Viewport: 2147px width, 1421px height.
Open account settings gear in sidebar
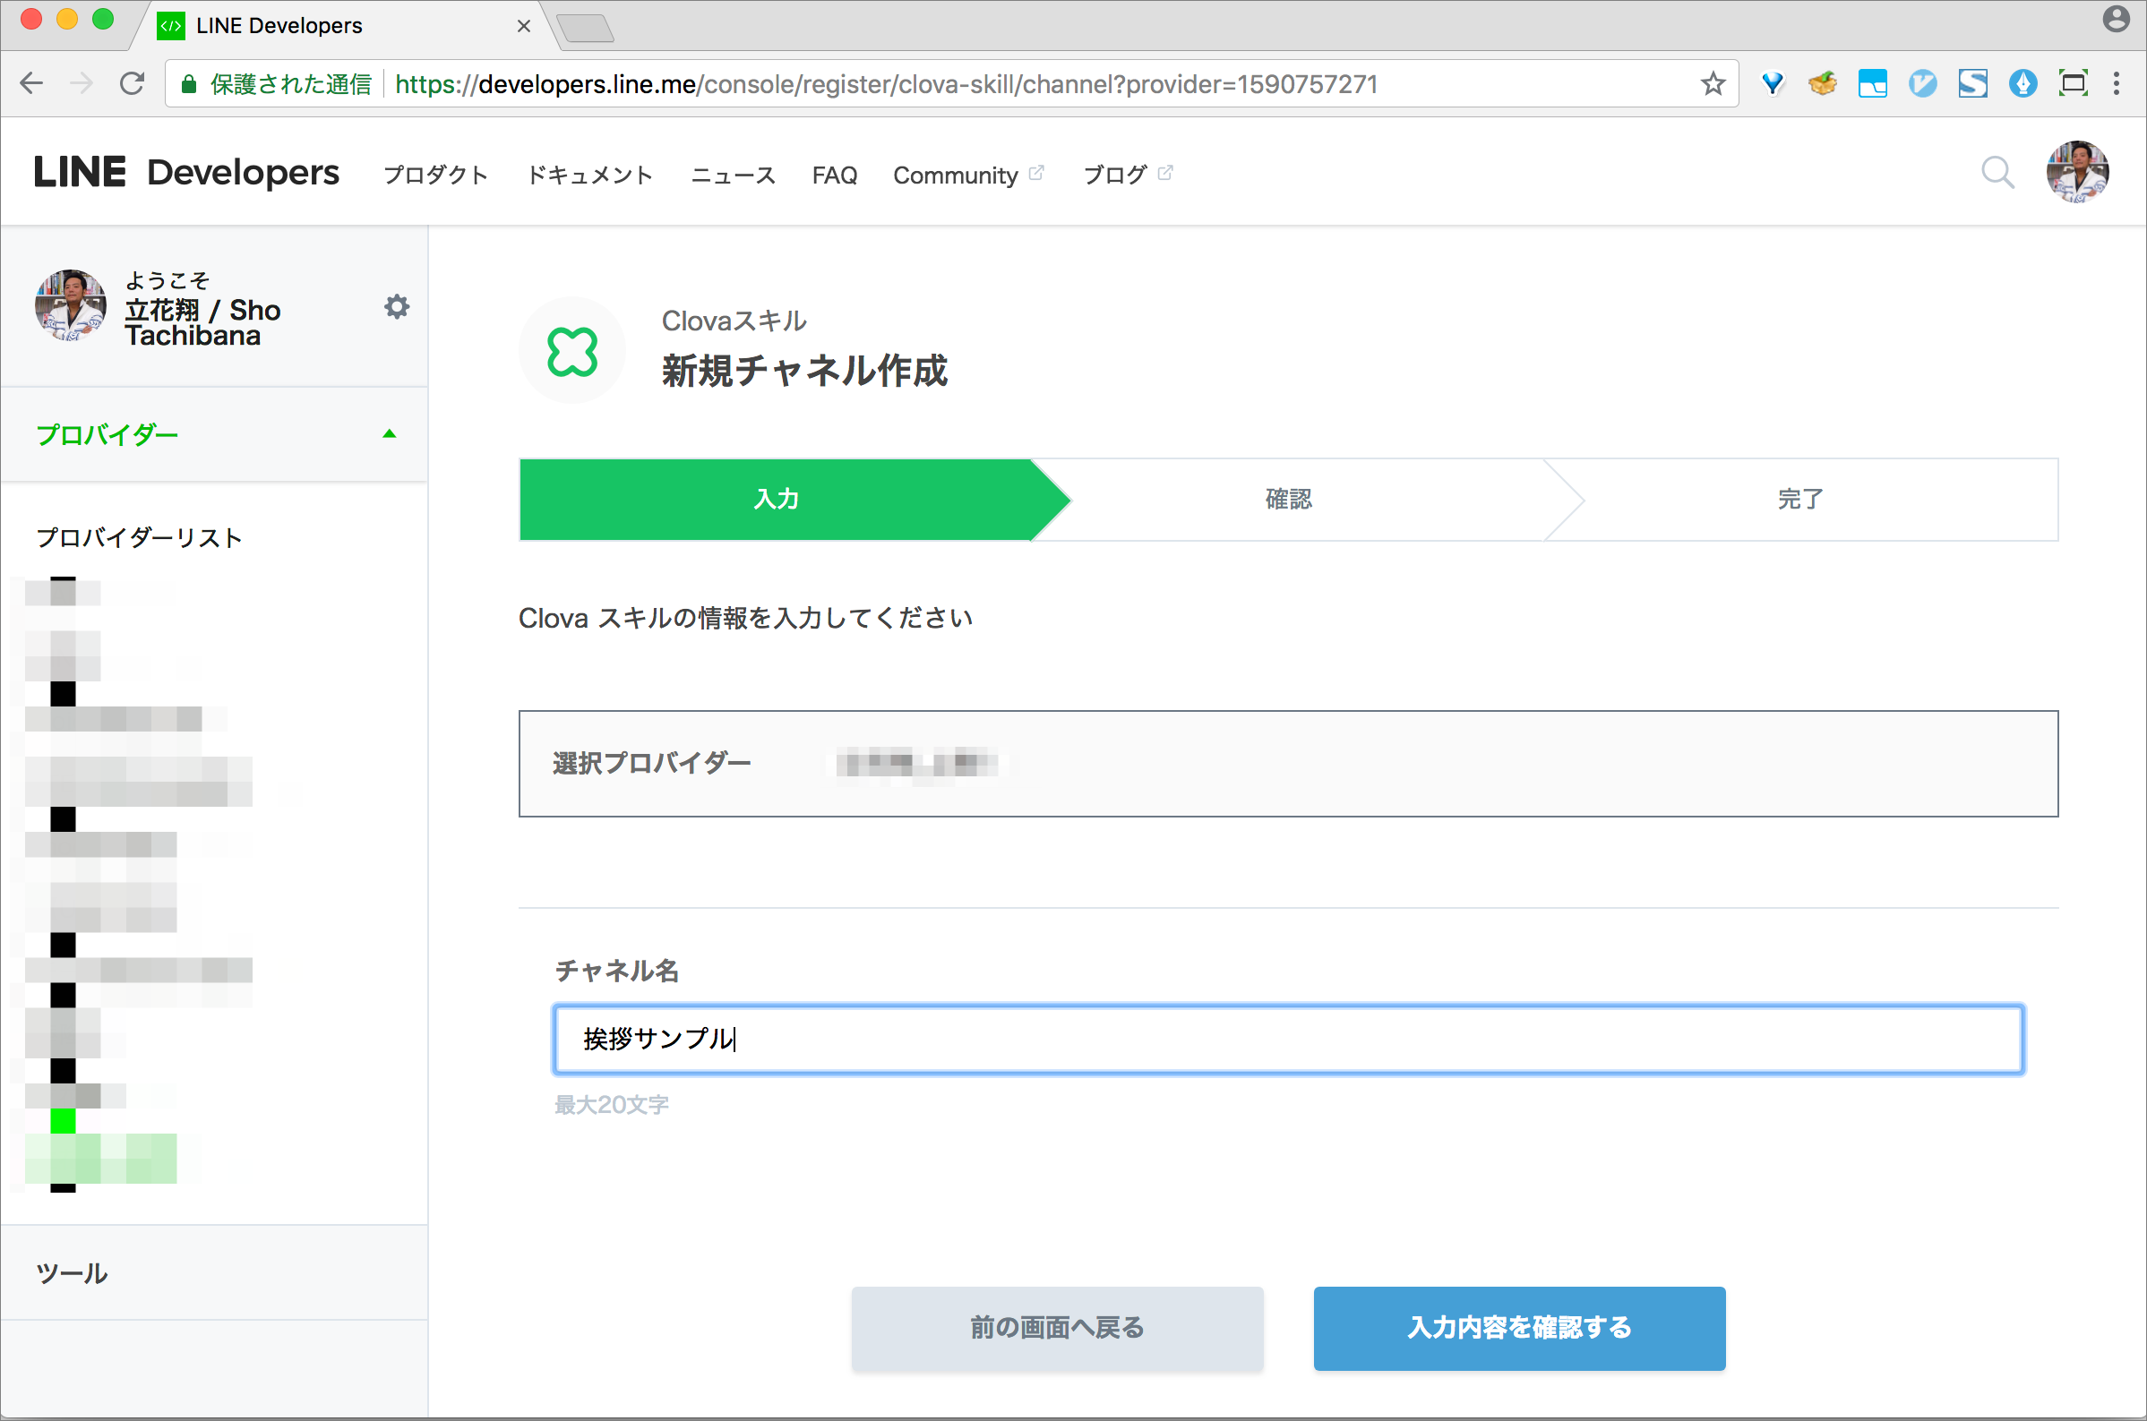(396, 307)
